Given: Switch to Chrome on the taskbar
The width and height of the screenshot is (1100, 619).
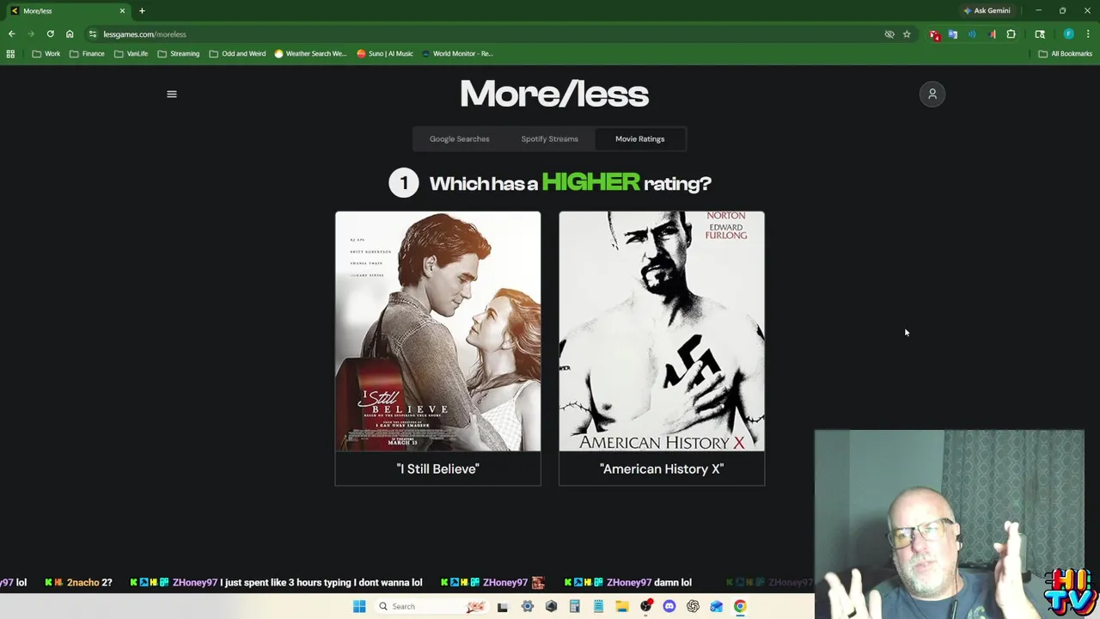Looking at the screenshot, I should pyautogui.click(x=740, y=606).
